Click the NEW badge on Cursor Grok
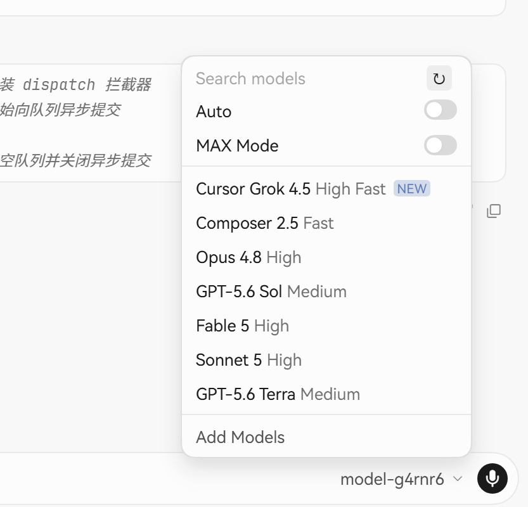The image size is (528, 507). pos(412,188)
